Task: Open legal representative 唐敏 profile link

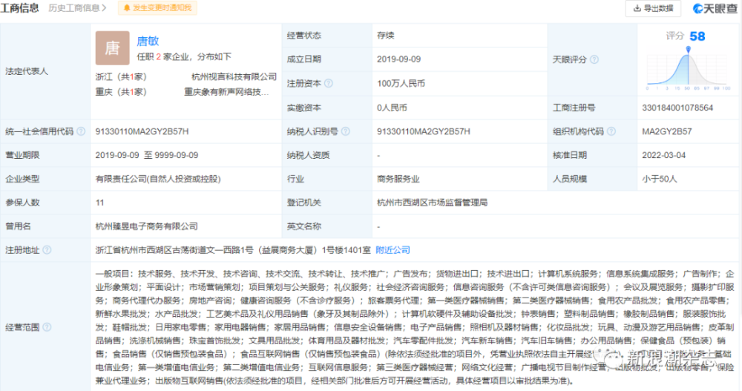Action: tap(148, 42)
